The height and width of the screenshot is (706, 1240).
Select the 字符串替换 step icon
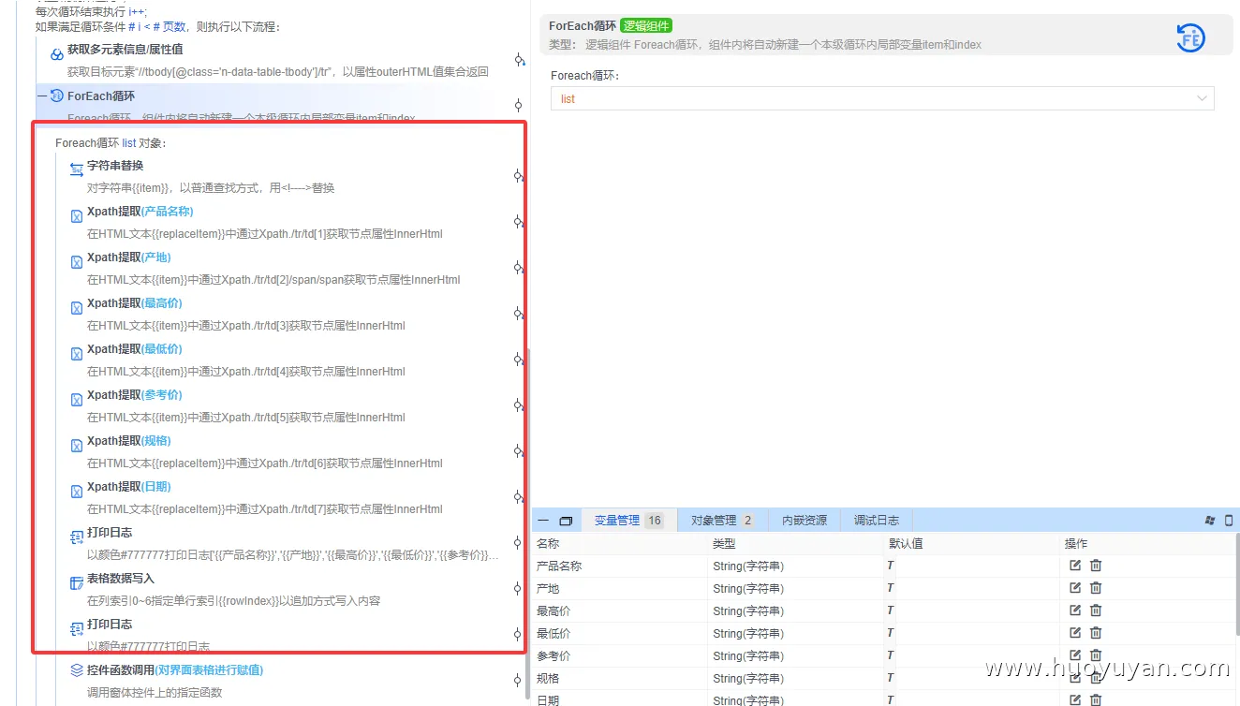click(x=77, y=169)
